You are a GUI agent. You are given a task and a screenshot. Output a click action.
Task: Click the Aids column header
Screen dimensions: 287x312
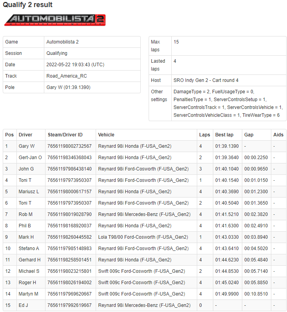[x=278, y=135]
